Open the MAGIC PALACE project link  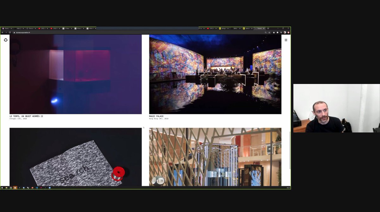point(156,116)
